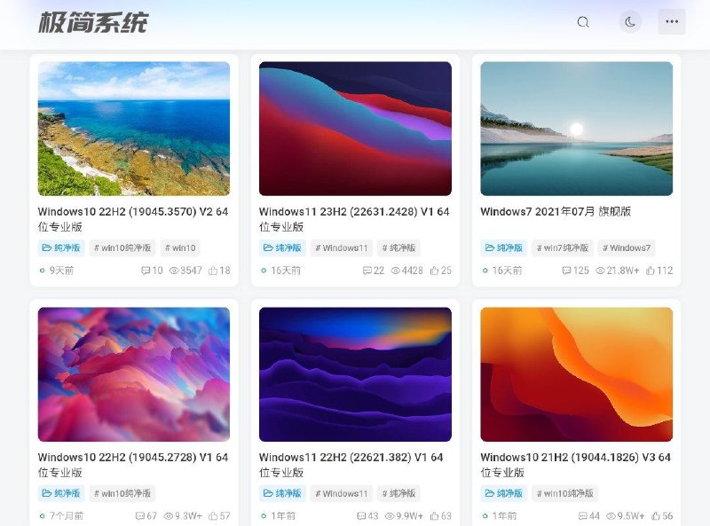
Task: Click the #win10 tag
Action: point(181,247)
